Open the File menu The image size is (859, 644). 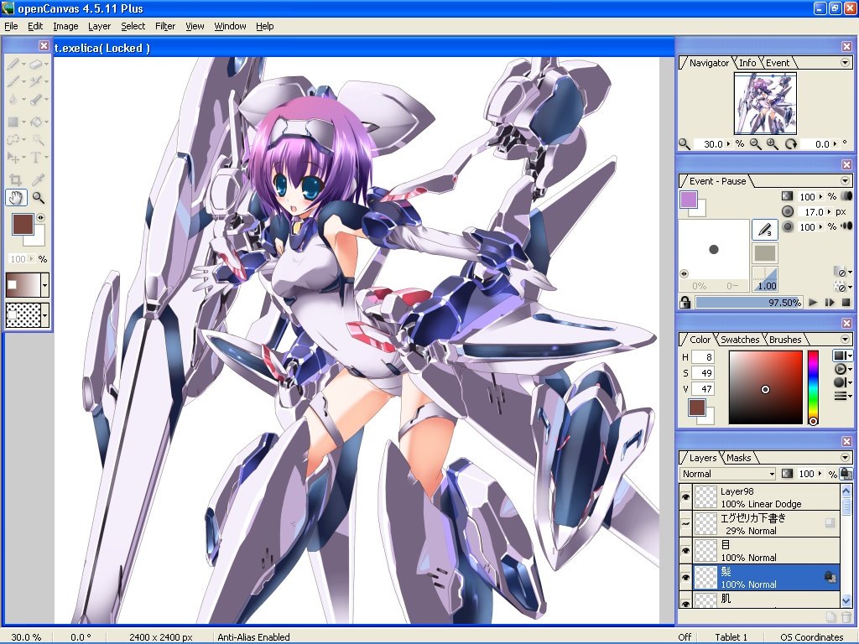pos(11,26)
